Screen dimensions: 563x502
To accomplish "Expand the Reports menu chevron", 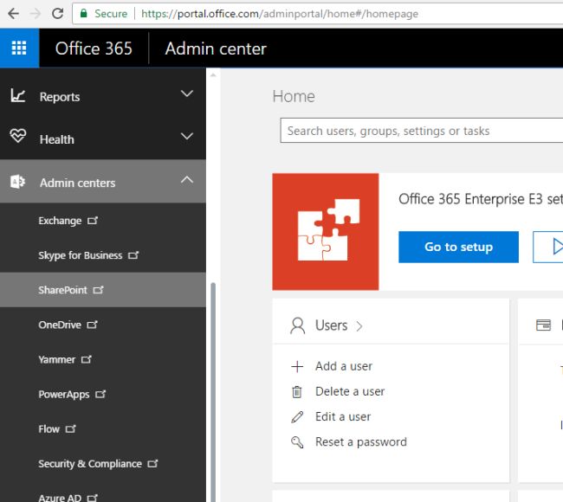I will pyautogui.click(x=187, y=93).
